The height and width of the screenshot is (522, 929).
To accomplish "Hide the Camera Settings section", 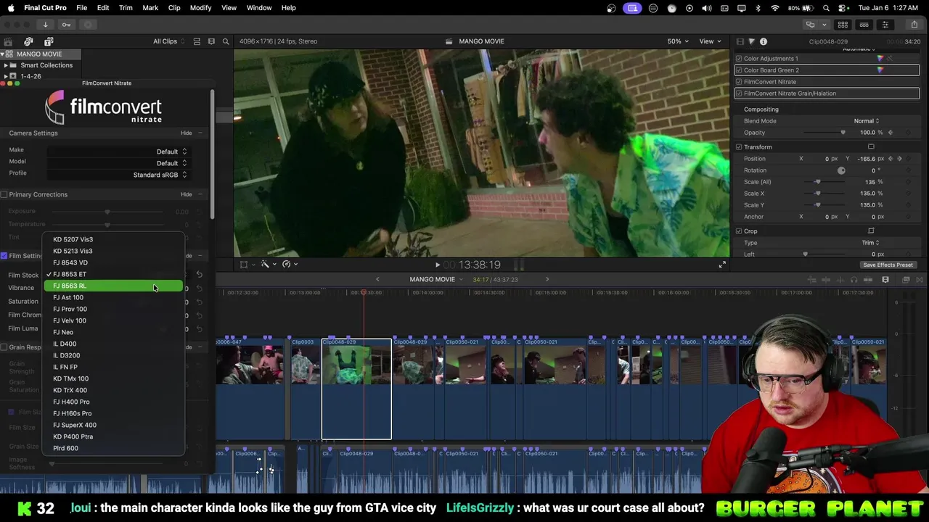I will [187, 133].
